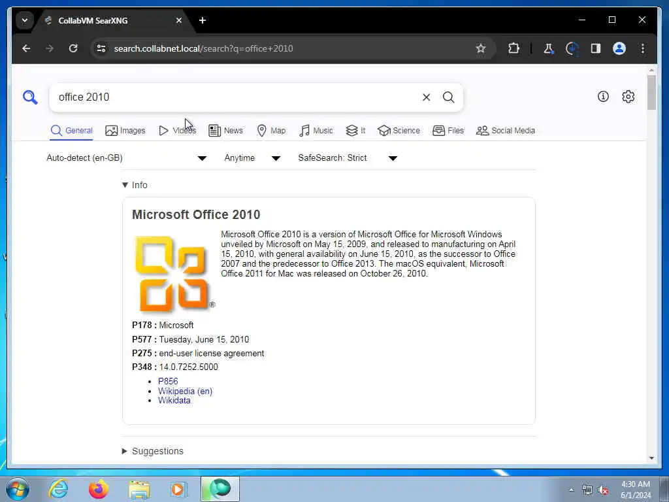Open the Wikidata link
Image resolution: width=669 pixels, height=502 pixels.
pyautogui.click(x=174, y=401)
